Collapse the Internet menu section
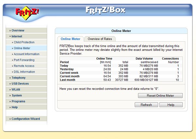Viewport: 196px width, 139px height. pos(17,36)
